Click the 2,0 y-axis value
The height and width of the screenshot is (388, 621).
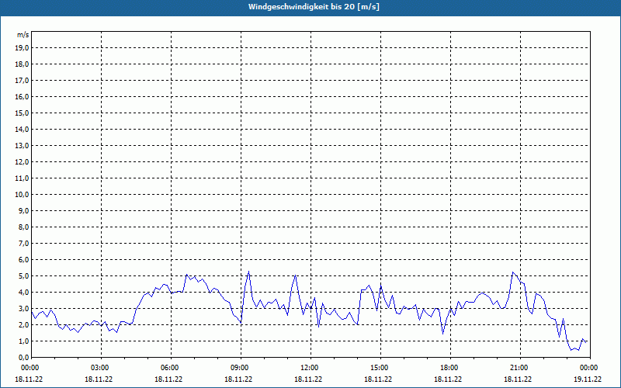click(24, 324)
